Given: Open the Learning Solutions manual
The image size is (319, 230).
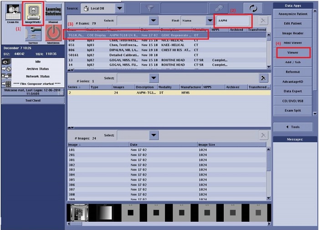Looking at the screenshot, I should pos(53,13).
